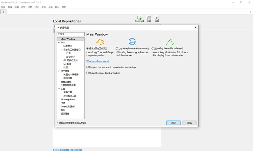Click the orange mouse Standard layout icon
Image resolution: width=253 pixels, height=151 pixels.
point(100,42)
